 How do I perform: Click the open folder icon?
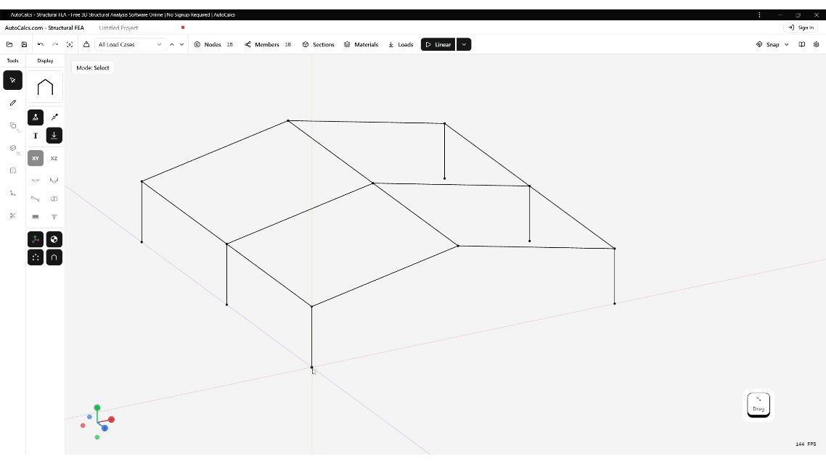[x=9, y=44]
